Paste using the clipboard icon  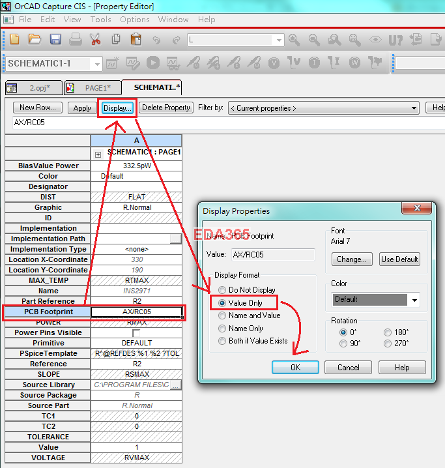[x=136, y=39]
